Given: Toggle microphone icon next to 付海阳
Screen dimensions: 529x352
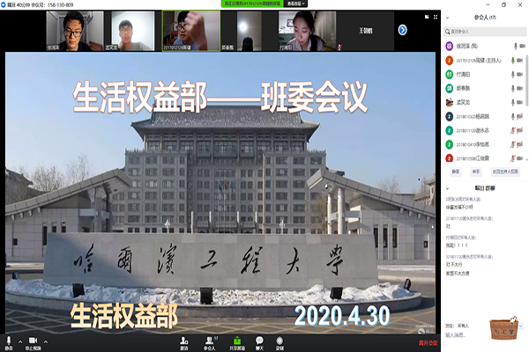Looking at the screenshot, I should (512, 74).
